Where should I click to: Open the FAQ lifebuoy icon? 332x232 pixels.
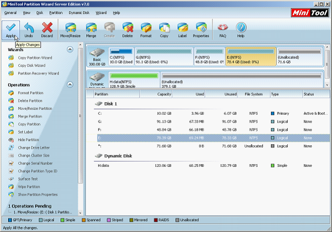point(223,30)
